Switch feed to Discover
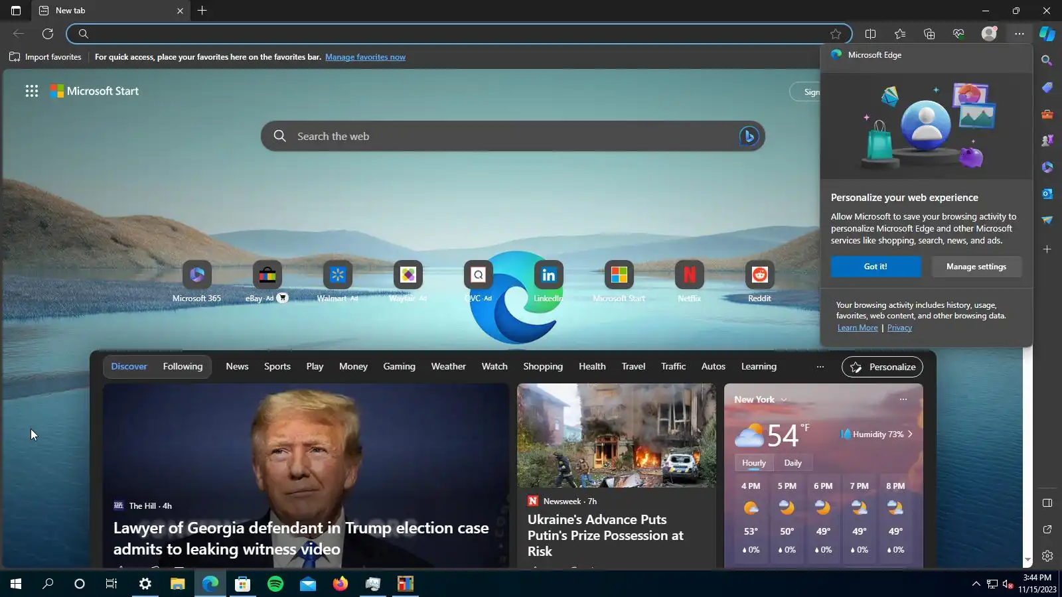Screen dimensions: 1062x597 pos(129,366)
